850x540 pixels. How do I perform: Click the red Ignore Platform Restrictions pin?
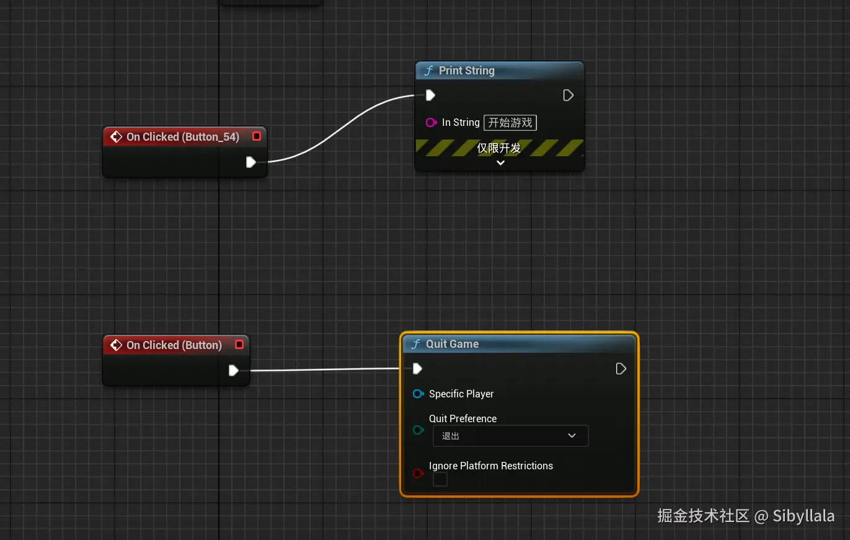418,474
